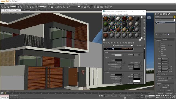Click the Fit button under Alignment

[161, 90]
